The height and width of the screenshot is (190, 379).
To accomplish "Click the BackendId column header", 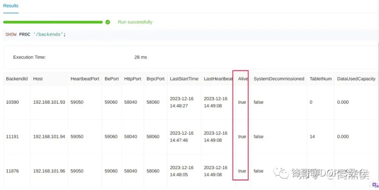I will 17,79.
